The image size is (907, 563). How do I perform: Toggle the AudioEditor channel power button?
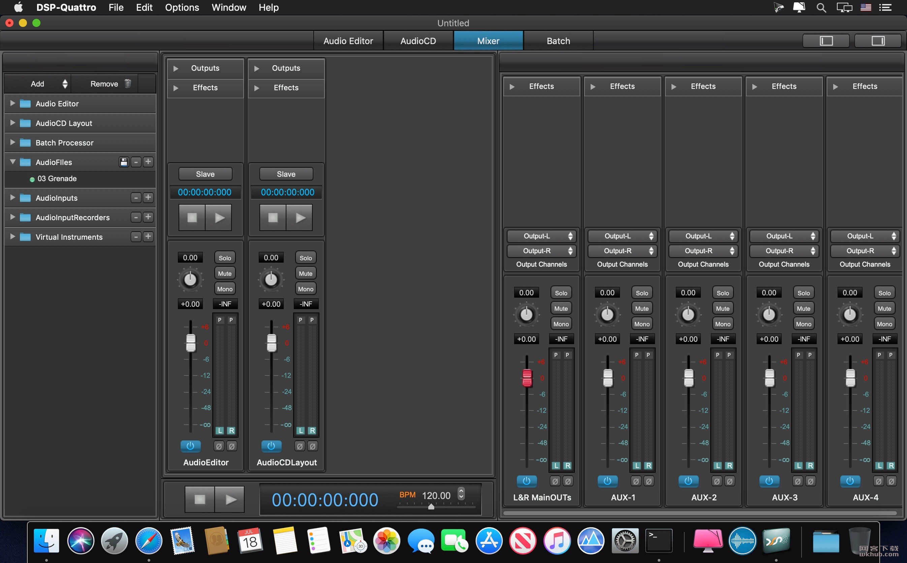coord(190,446)
